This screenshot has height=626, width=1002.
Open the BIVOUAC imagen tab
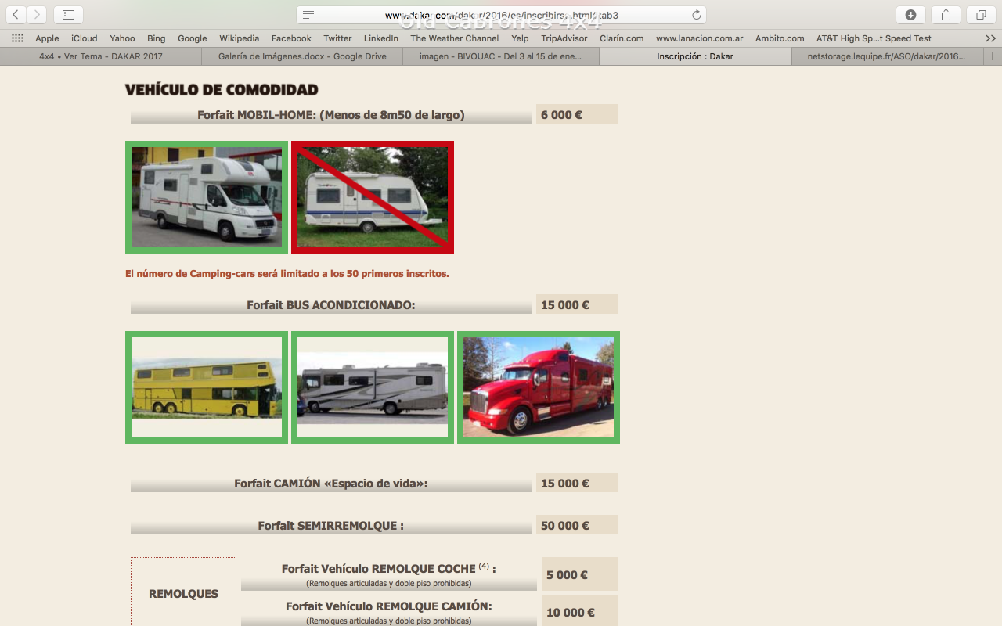click(500, 56)
